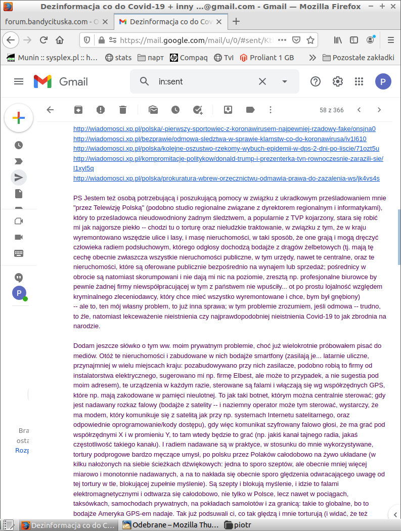The height and width of the screenshot is (531, 401).
Task: Close the Gmail Dezinformacja tab
Action: coord(219,22)
